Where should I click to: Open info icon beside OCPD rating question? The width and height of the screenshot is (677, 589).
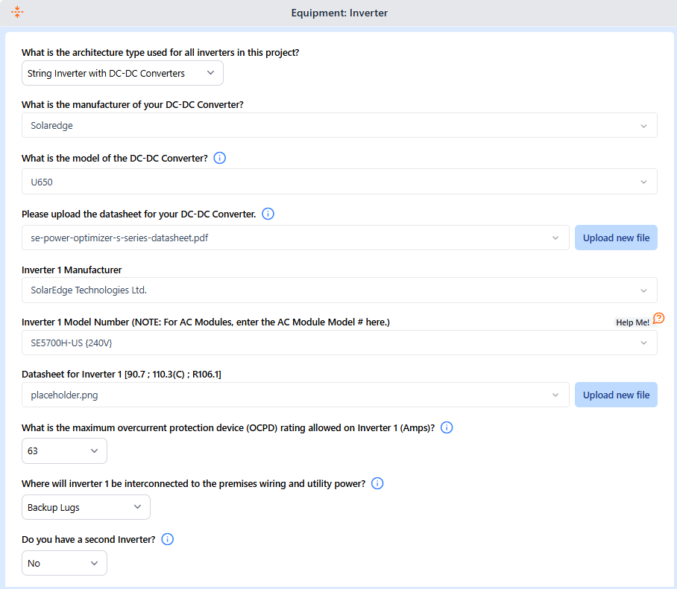click(x=447, y=427)
